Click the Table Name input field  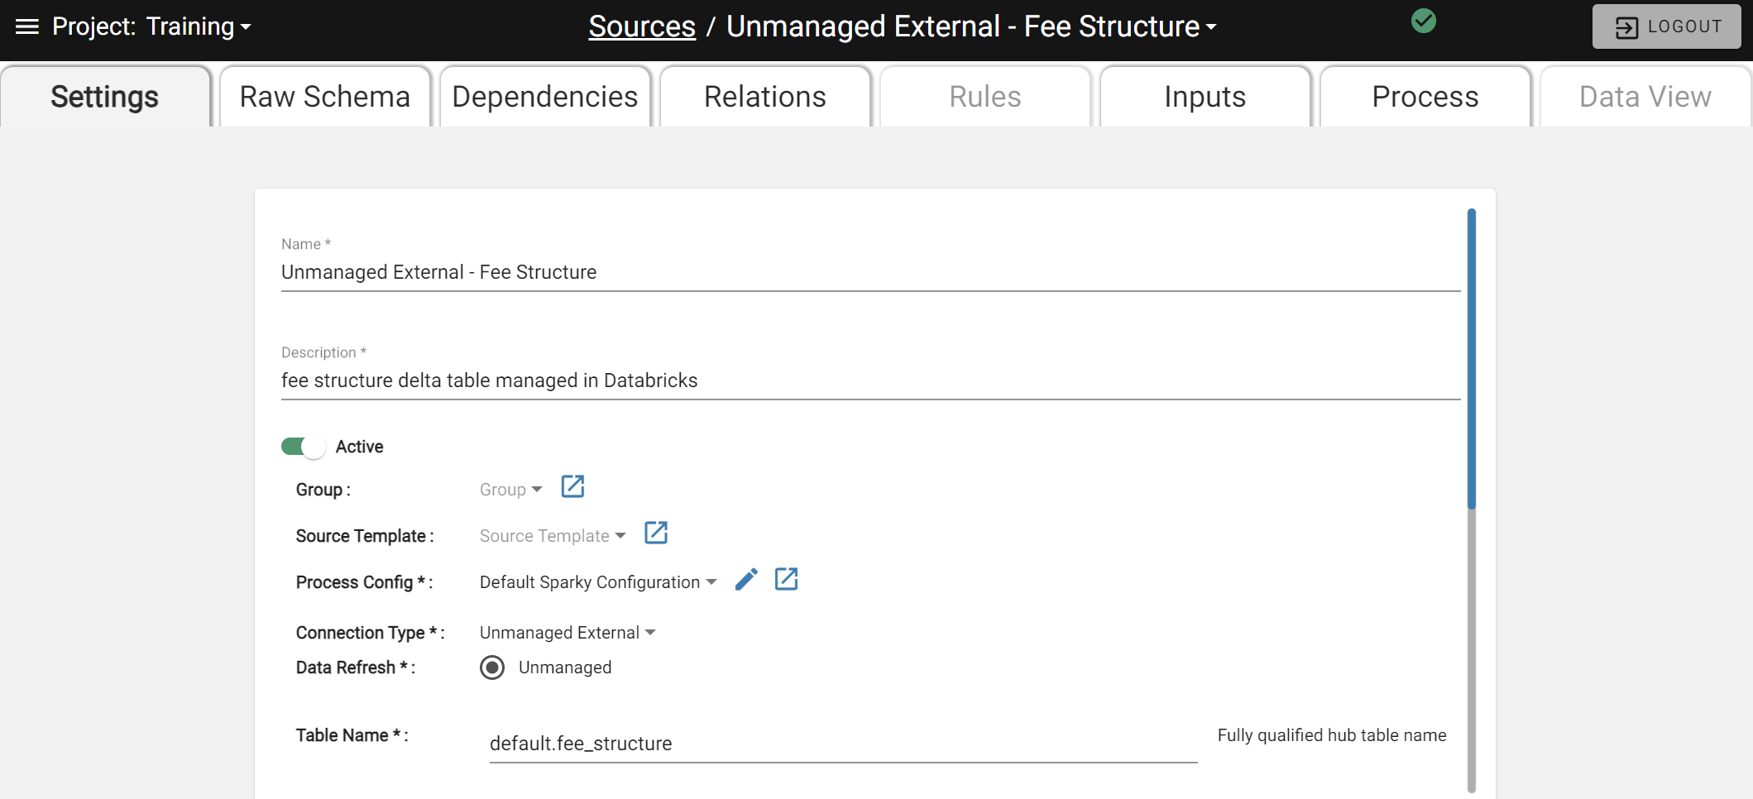(x=843, y=744)
